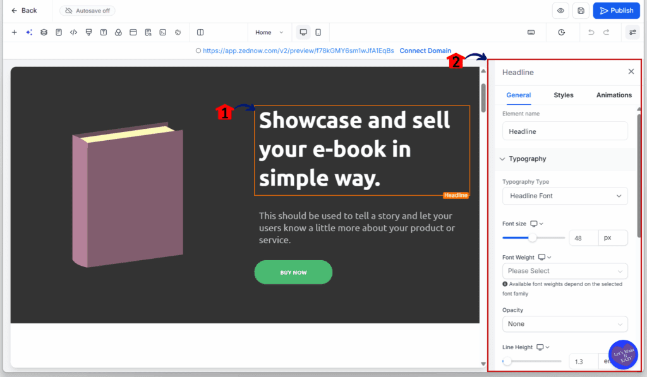This screenshot has height=377, width=647.
Task: Open the version history clock icon
Action: 562,32
